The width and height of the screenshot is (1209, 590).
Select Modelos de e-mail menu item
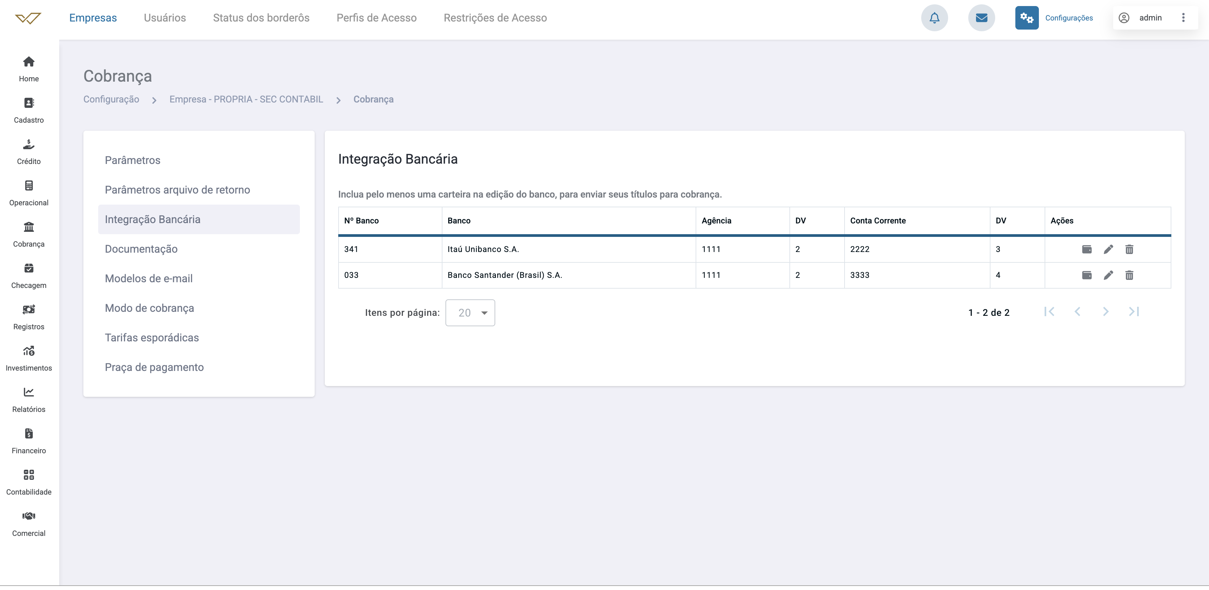[198, 279]
